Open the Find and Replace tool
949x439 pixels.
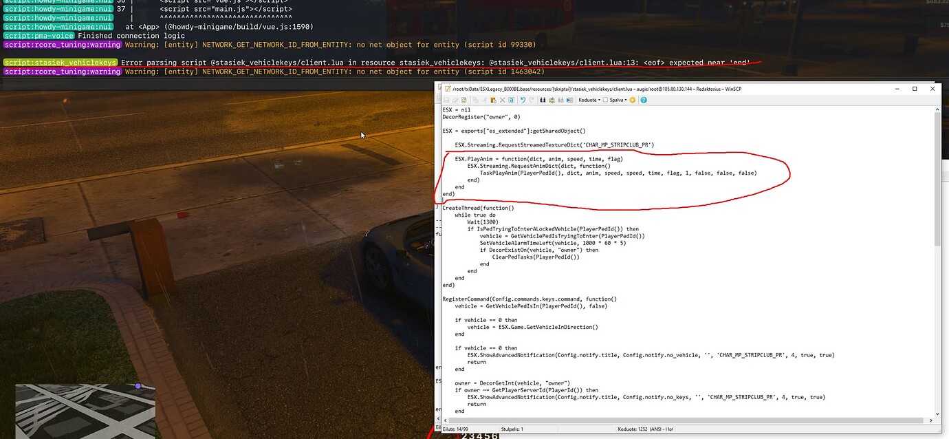point(552,100)
